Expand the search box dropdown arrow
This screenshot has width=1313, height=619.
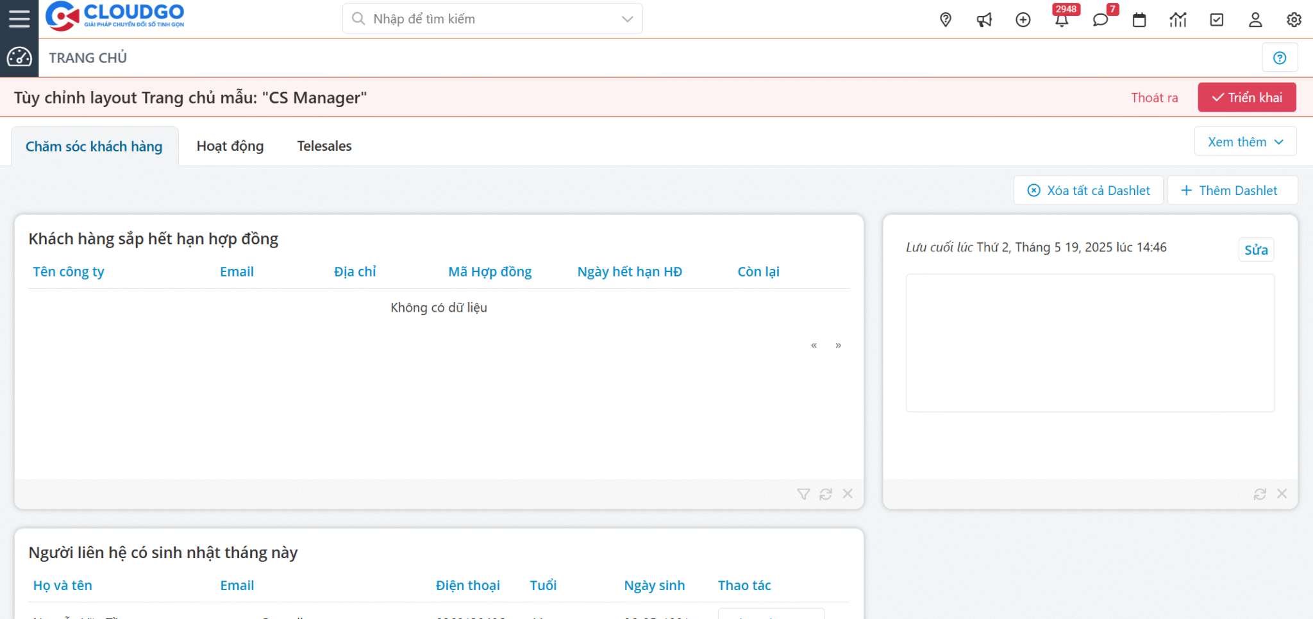pyautogui.click(x=628, y=19)
